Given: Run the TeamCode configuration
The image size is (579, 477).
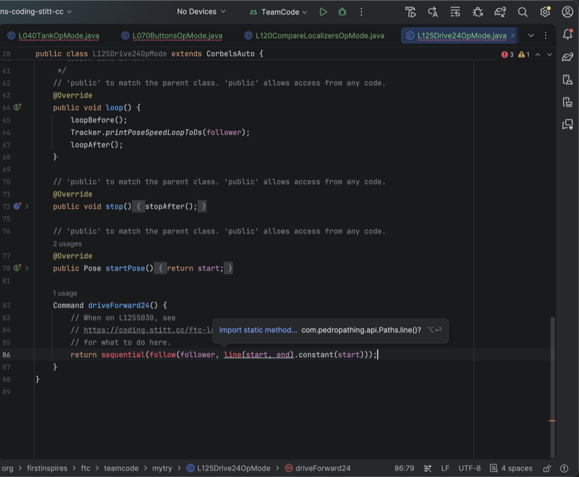Looking at the screenshot, I should click(x=323, y=12).
